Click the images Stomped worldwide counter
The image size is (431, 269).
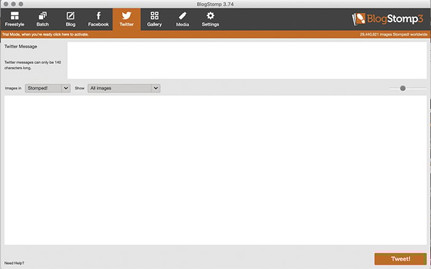click(393, 34)
